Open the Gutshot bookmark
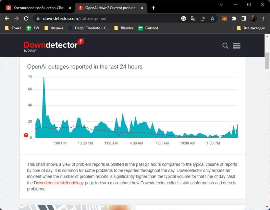The height and width of the screenshot is (210, 270). pos(148,28)
